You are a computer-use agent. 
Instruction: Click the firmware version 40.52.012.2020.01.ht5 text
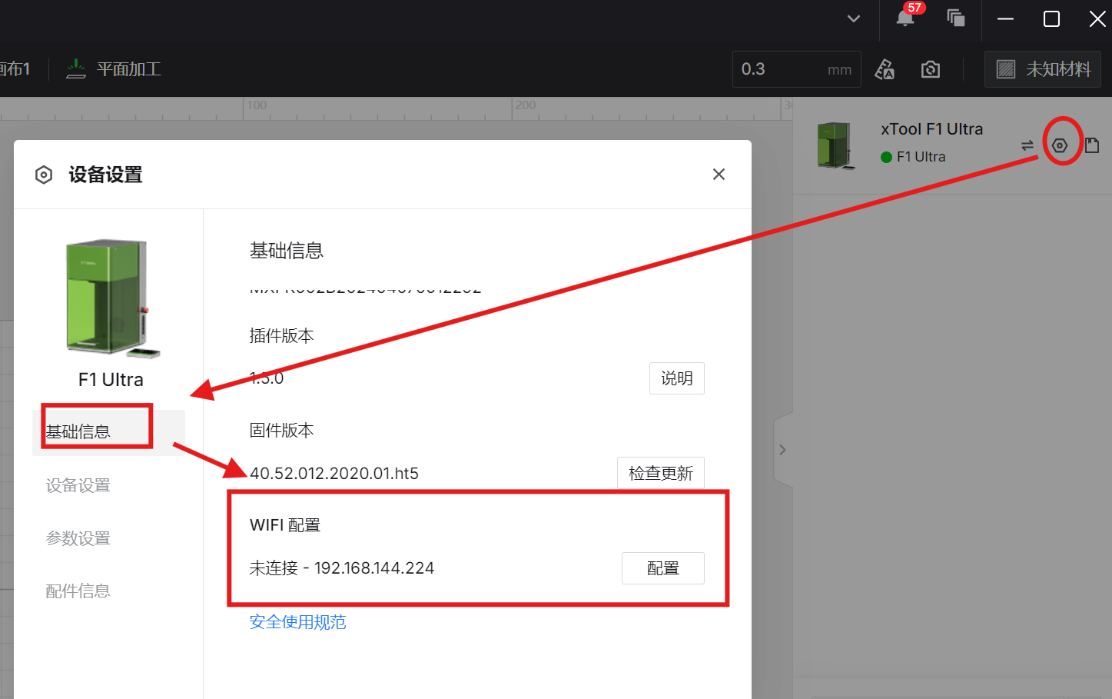click(334, 473)
